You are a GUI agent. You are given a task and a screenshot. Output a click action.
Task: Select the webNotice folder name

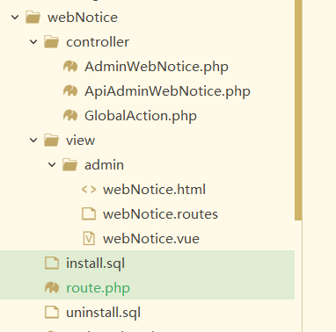83,18
